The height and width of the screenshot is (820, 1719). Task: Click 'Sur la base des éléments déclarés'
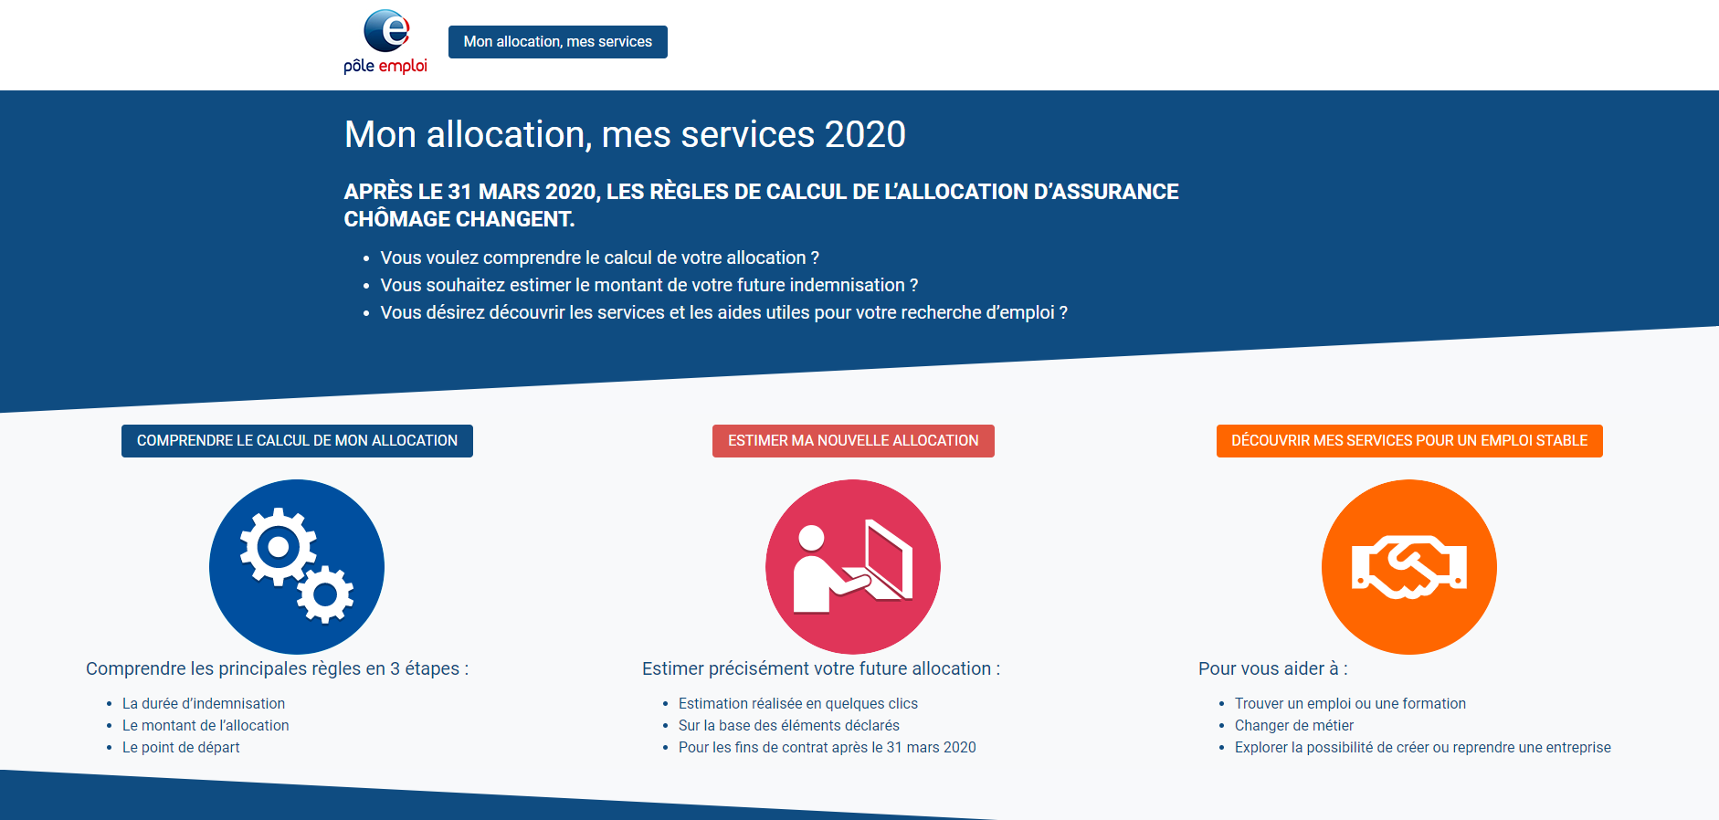(789, 725)
